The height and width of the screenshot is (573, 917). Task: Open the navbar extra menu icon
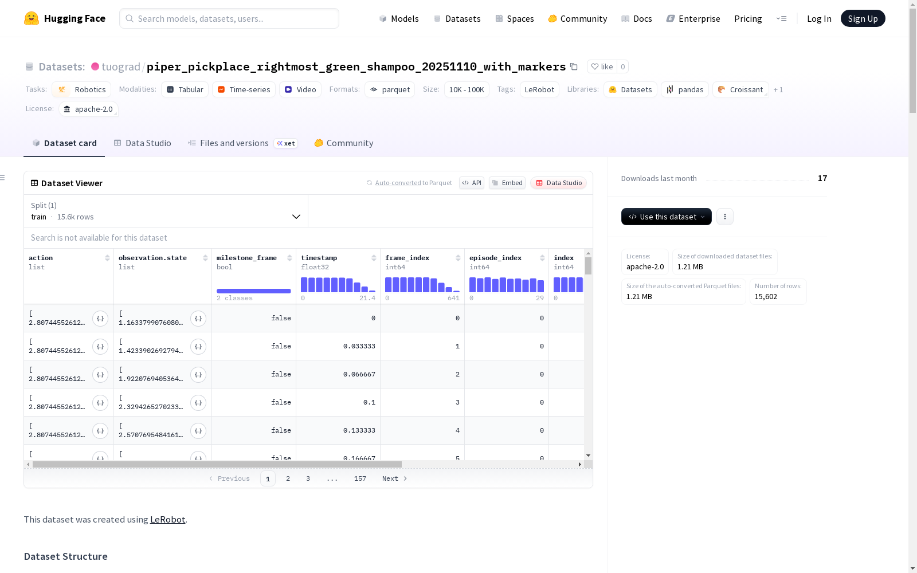[x=781, y=18]
